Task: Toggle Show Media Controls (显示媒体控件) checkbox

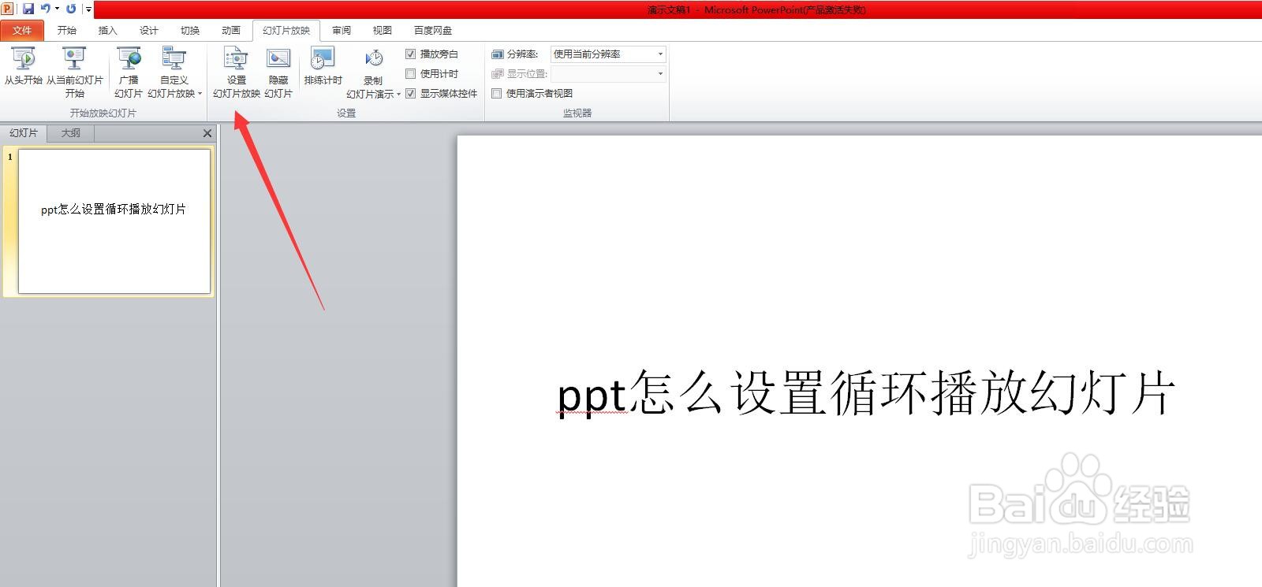Action: pos(410,93)
